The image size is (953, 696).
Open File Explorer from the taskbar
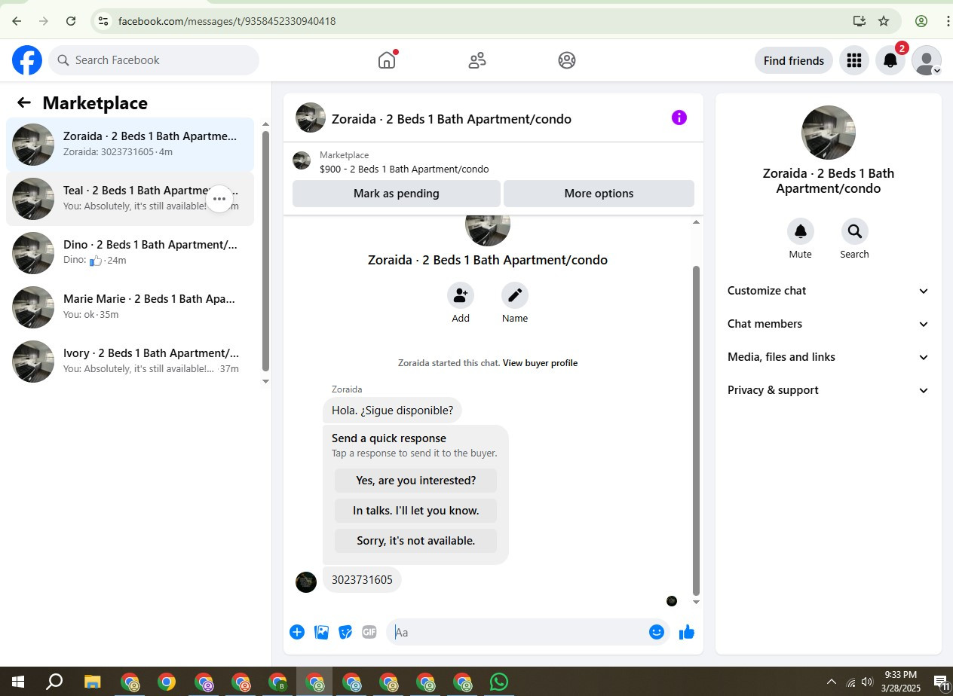coord(92,682)
